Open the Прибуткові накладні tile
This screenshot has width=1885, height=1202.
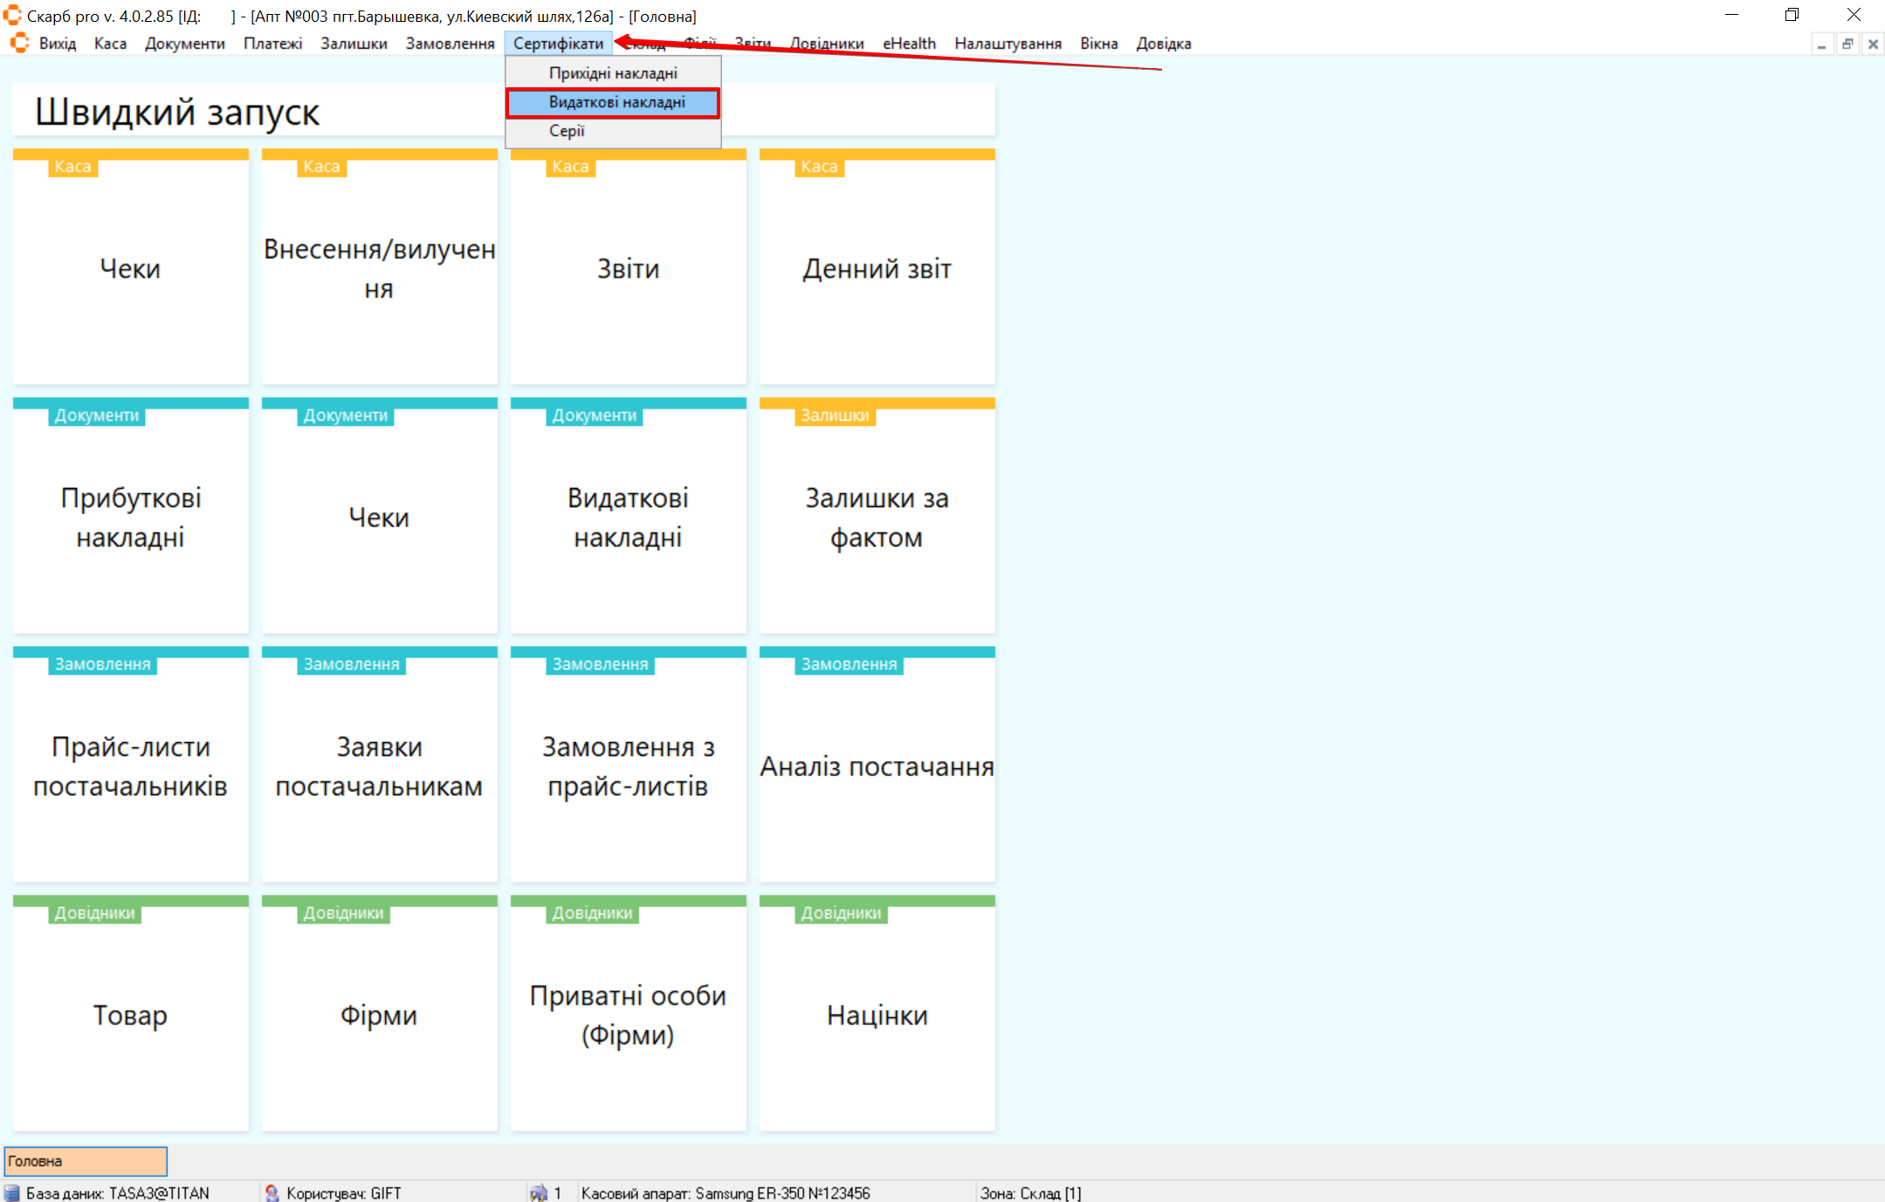coord(130,517)
